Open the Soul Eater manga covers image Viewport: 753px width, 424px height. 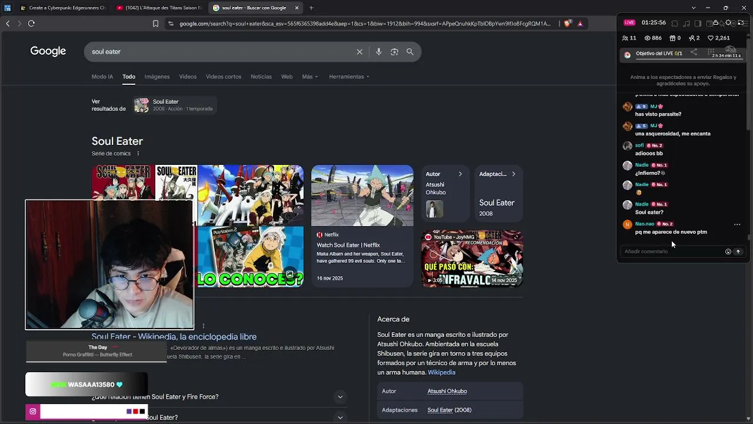click(x=144, y=183)
